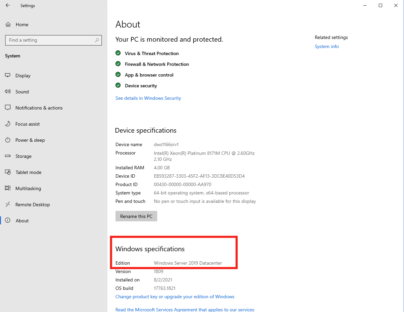Click the Windows Server 2019 Datacenter edition

pos(188,263)
